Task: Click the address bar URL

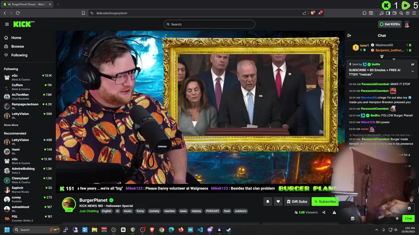Action: point(112,13)
